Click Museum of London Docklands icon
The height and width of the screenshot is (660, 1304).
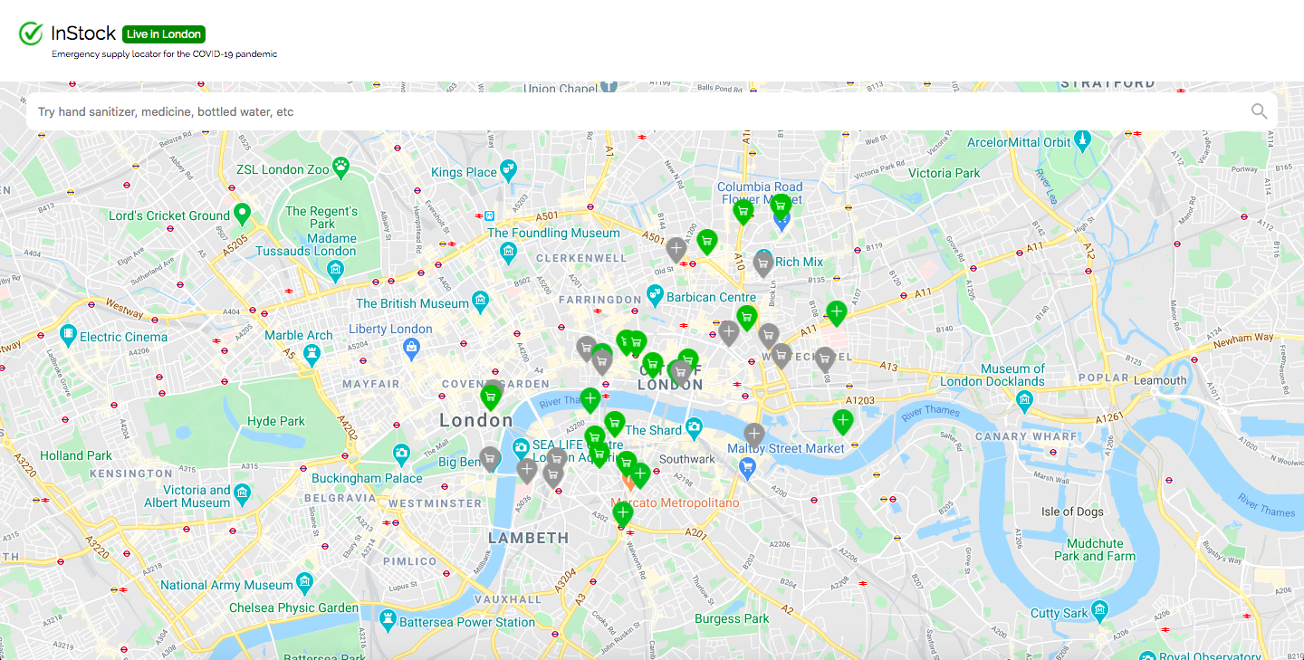[x=1025, y=400]
